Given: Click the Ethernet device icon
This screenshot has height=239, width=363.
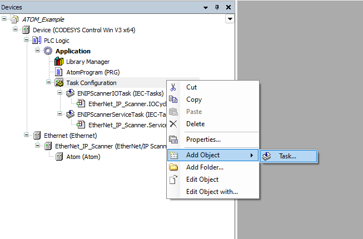Looking at the screenshot, I should pyautogui.click(x=37, y=136).
